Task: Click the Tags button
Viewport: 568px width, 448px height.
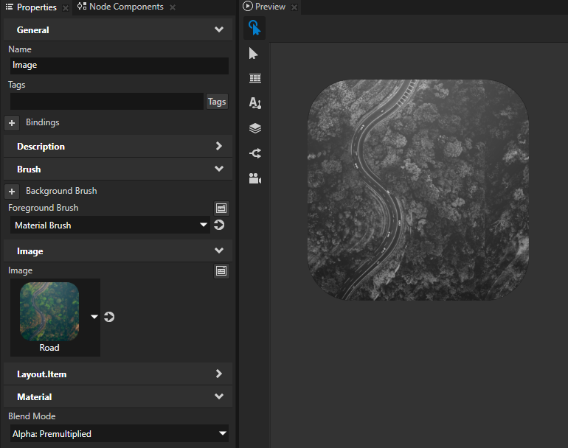Action: point(217,102)
